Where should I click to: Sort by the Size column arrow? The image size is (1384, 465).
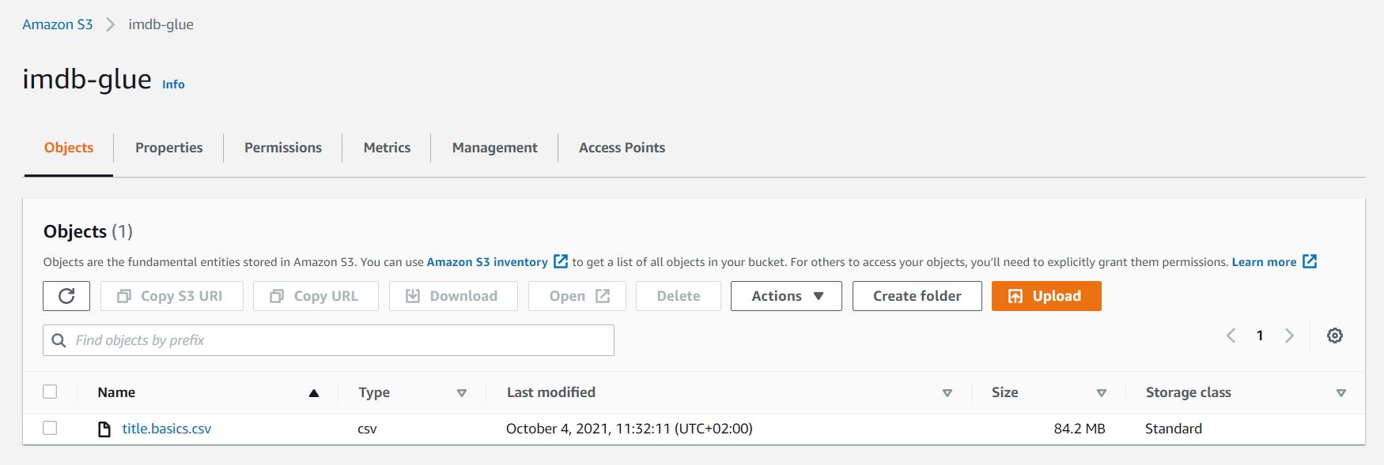click(1101, 393)
